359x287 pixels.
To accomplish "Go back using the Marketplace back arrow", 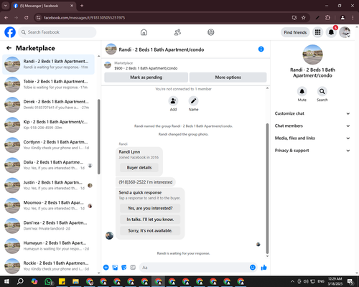I will (x=9, y=48).
